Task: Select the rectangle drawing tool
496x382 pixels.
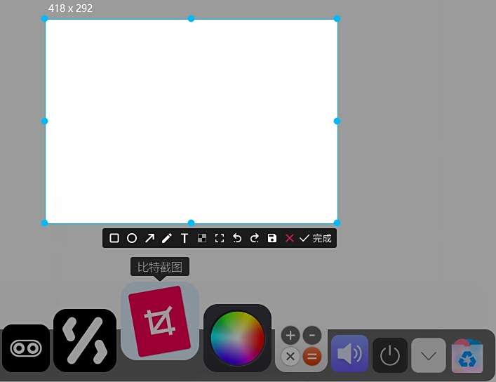Action: click(114, 238)
